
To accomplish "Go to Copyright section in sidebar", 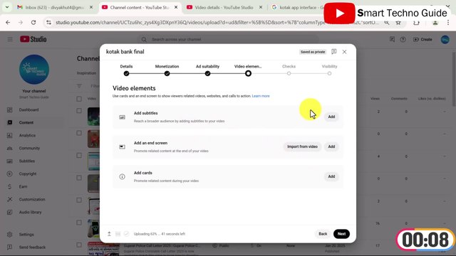I will point(28,174).
